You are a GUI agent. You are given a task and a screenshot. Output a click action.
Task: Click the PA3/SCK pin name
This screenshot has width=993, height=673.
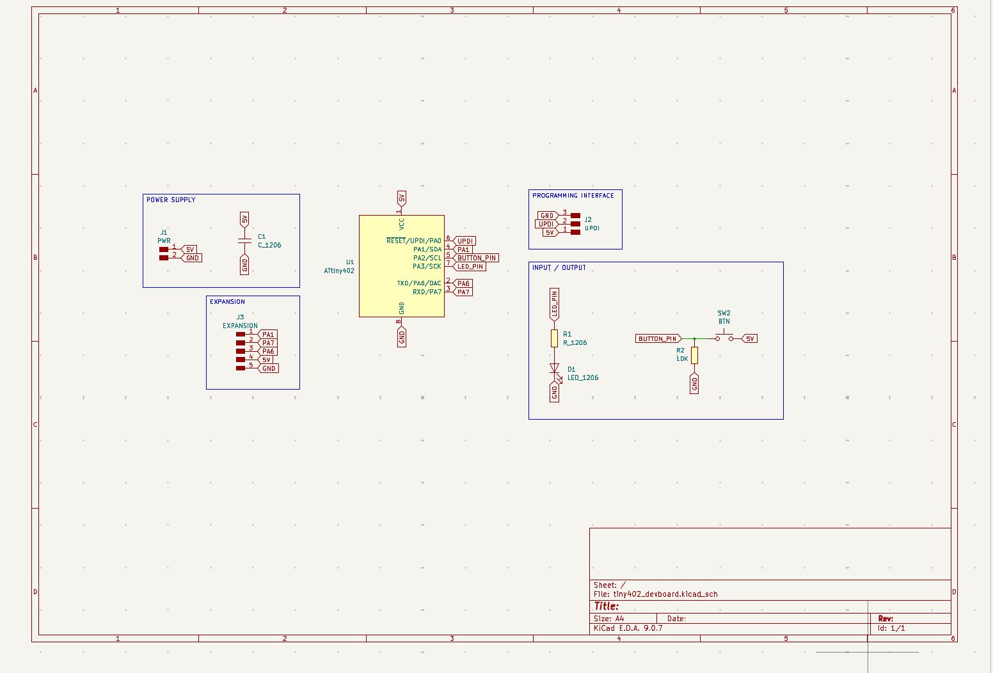point(427,266)
